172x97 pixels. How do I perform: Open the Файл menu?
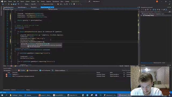pos(5,1)
